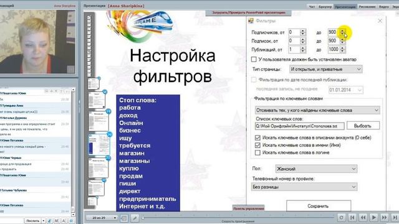Click the 'Панель управления' label tab

[248, 208]
